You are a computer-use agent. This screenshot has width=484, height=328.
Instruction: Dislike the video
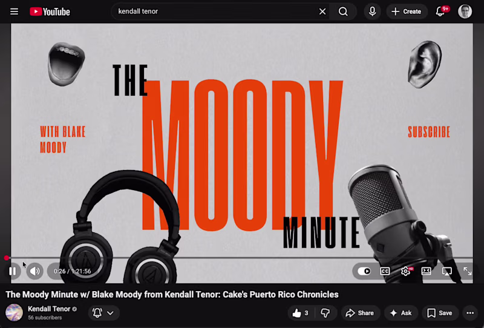(325, 313)
